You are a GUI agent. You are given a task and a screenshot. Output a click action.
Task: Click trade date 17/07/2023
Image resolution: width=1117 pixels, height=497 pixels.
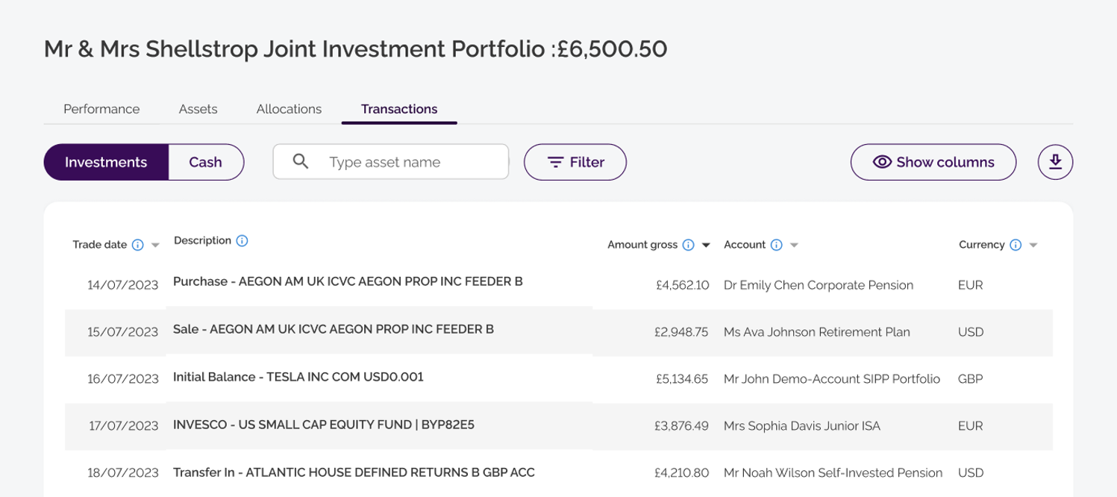[123, 426]
